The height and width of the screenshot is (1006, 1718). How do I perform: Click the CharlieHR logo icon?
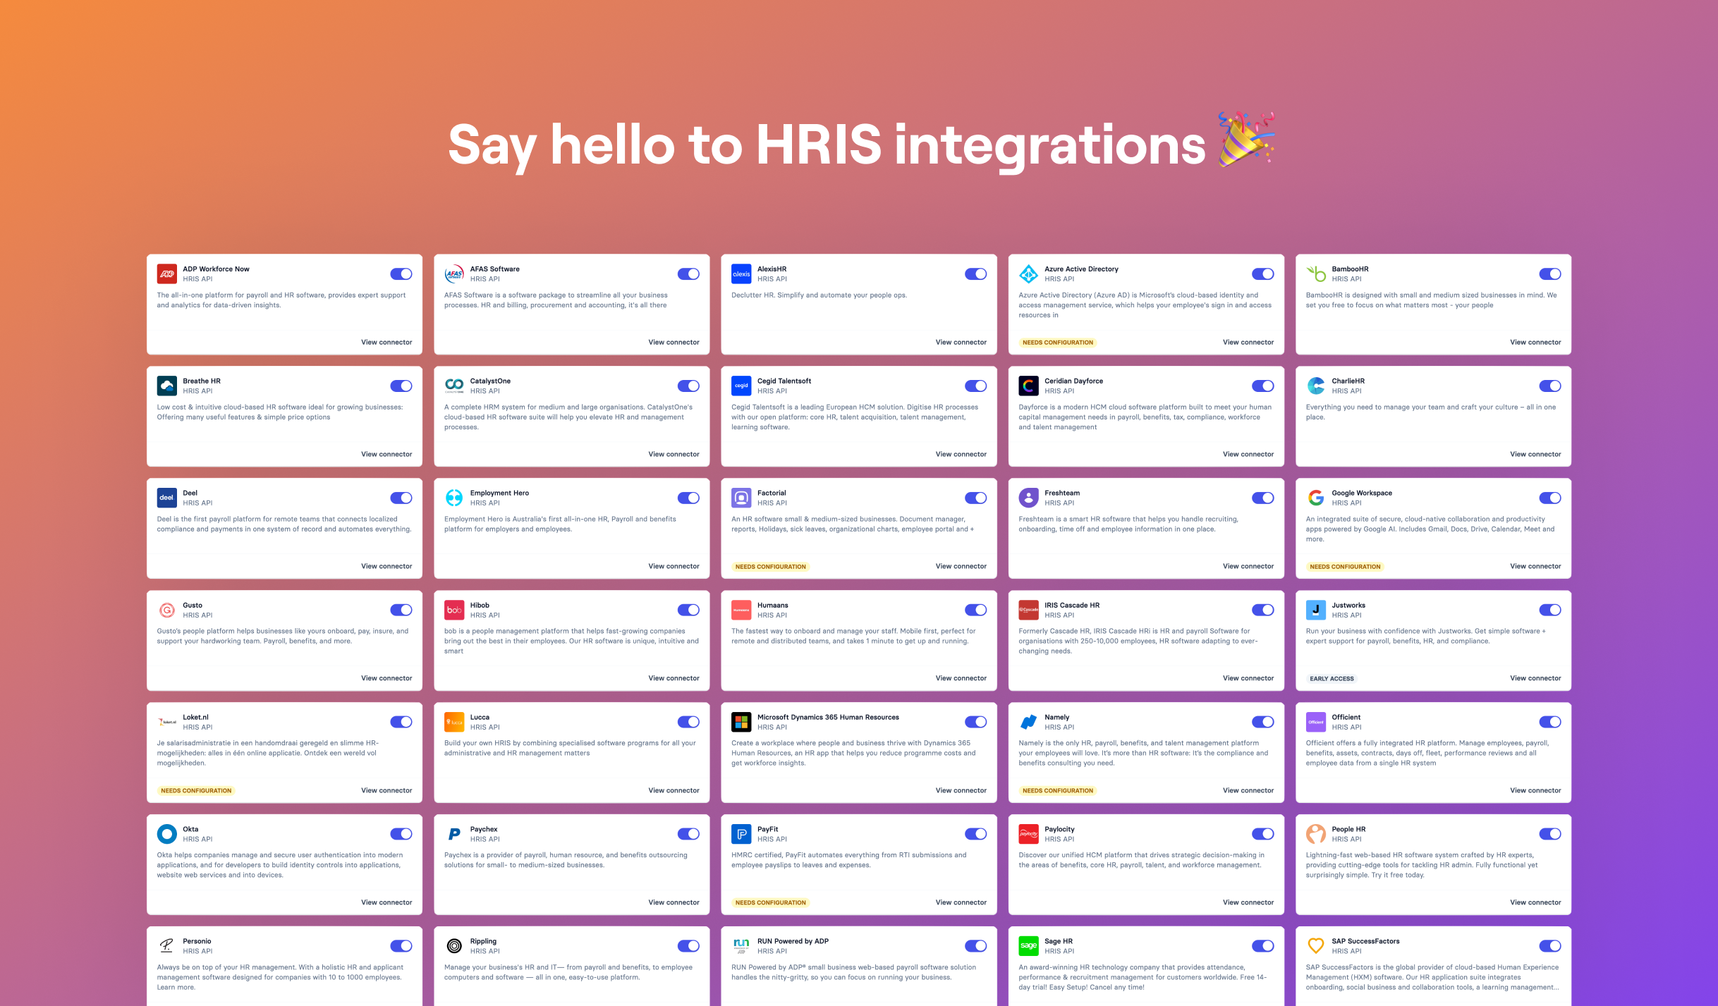point(1316,386)
